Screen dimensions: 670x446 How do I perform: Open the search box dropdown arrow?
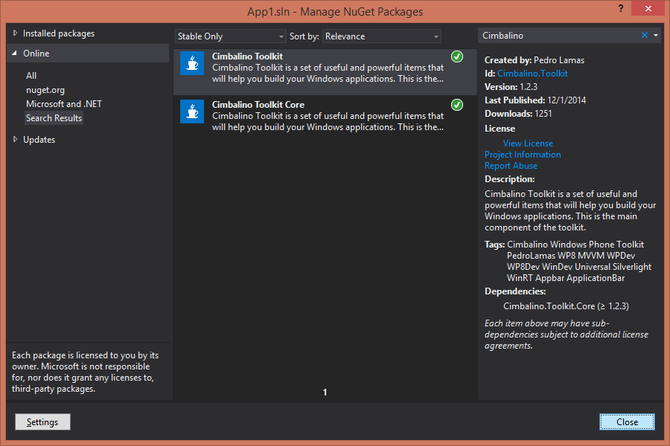coord(655,36)
